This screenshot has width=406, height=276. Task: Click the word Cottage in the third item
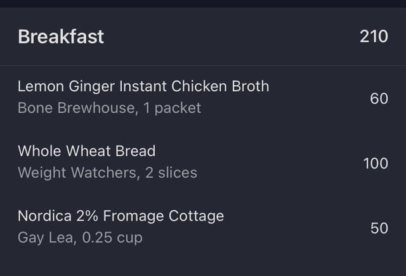196,216
